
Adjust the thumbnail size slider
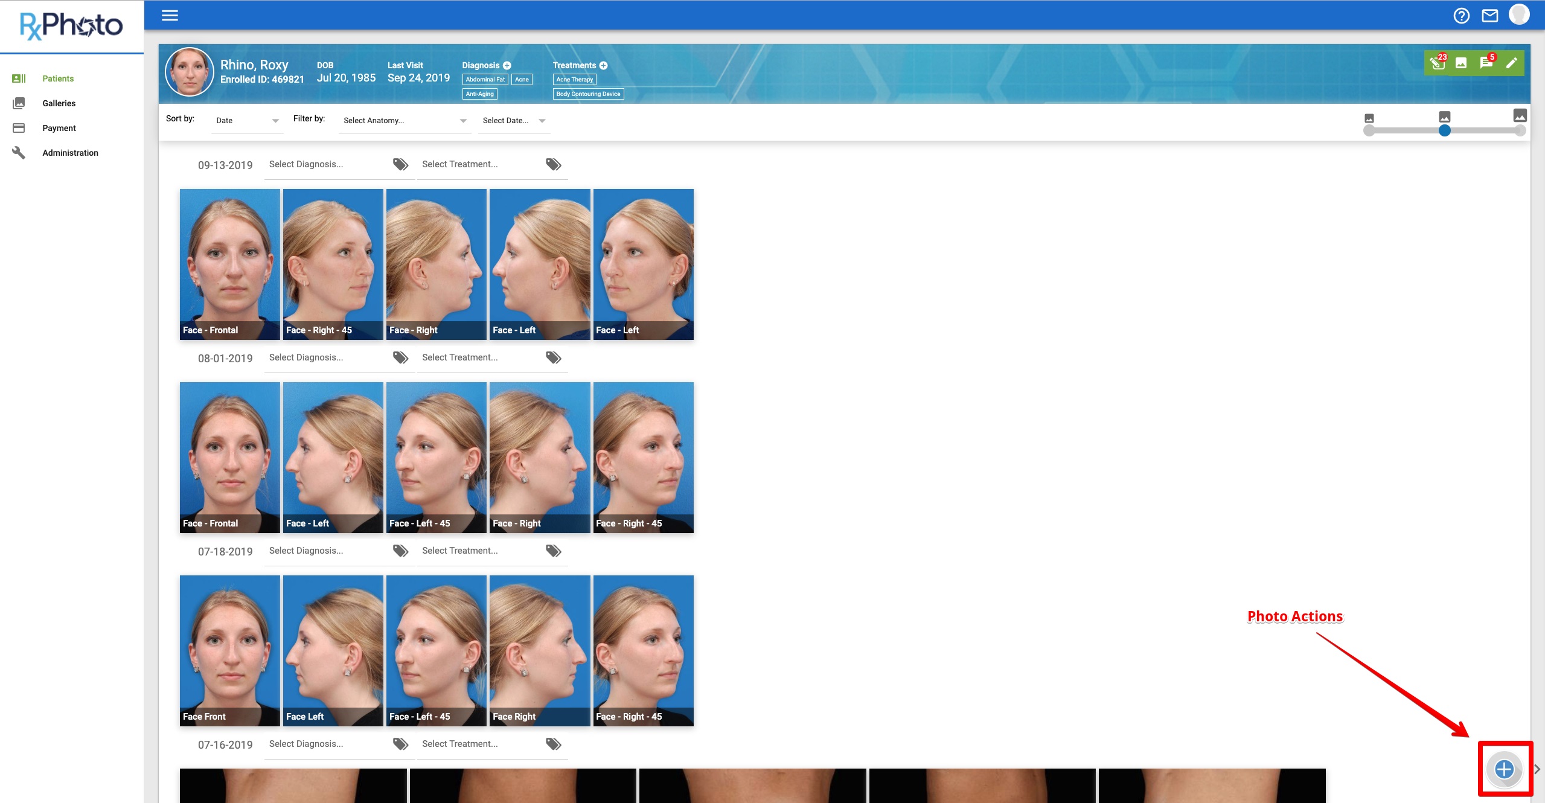click(1444, 130)
